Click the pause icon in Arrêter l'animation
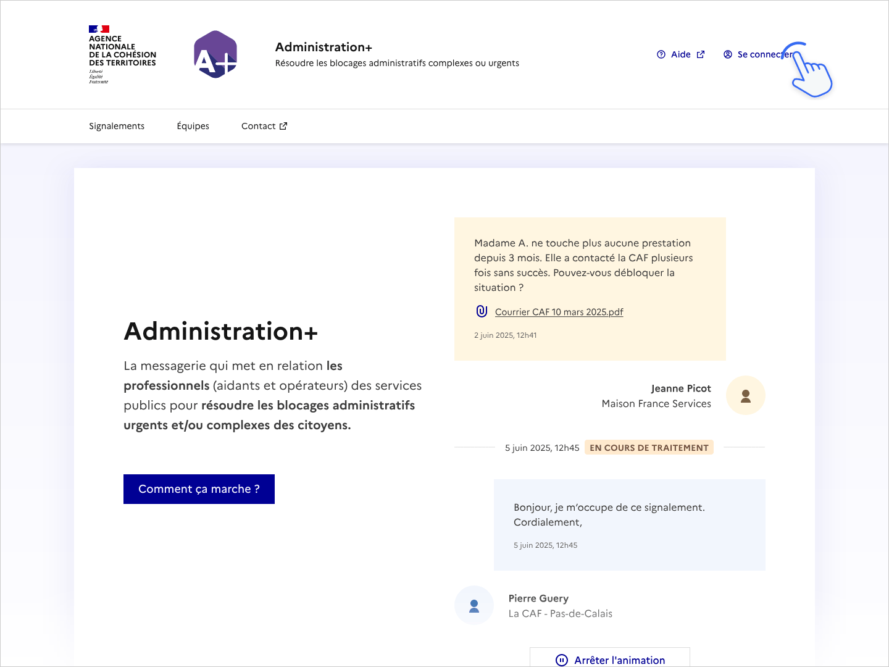Image resolution: width=889 pixels, height=667 pixels. pos(561,660)
